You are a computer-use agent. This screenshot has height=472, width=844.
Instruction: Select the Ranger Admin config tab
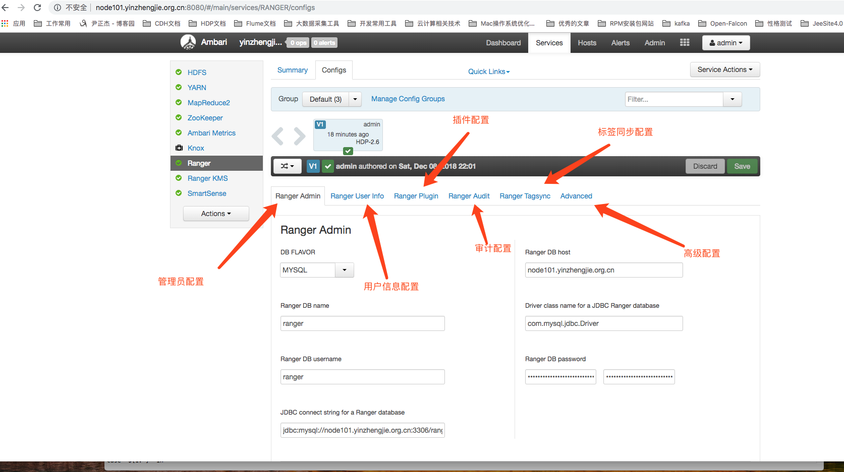(x=298, y=196)
